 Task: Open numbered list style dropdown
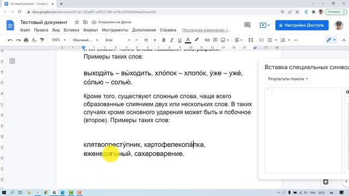coord(289,40)
